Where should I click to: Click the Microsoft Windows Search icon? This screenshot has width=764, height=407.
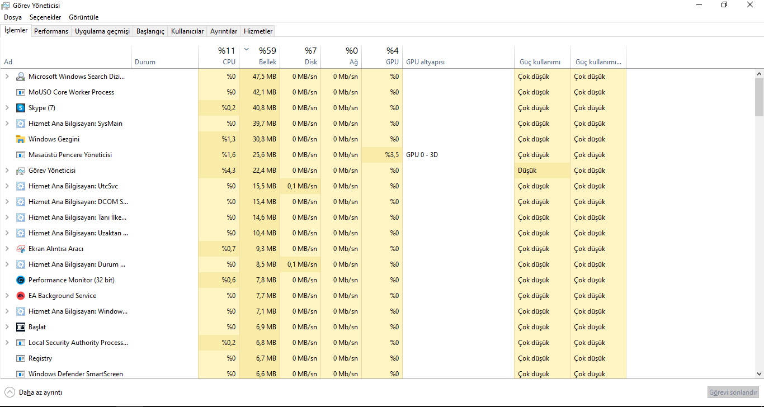coord(21,77)
